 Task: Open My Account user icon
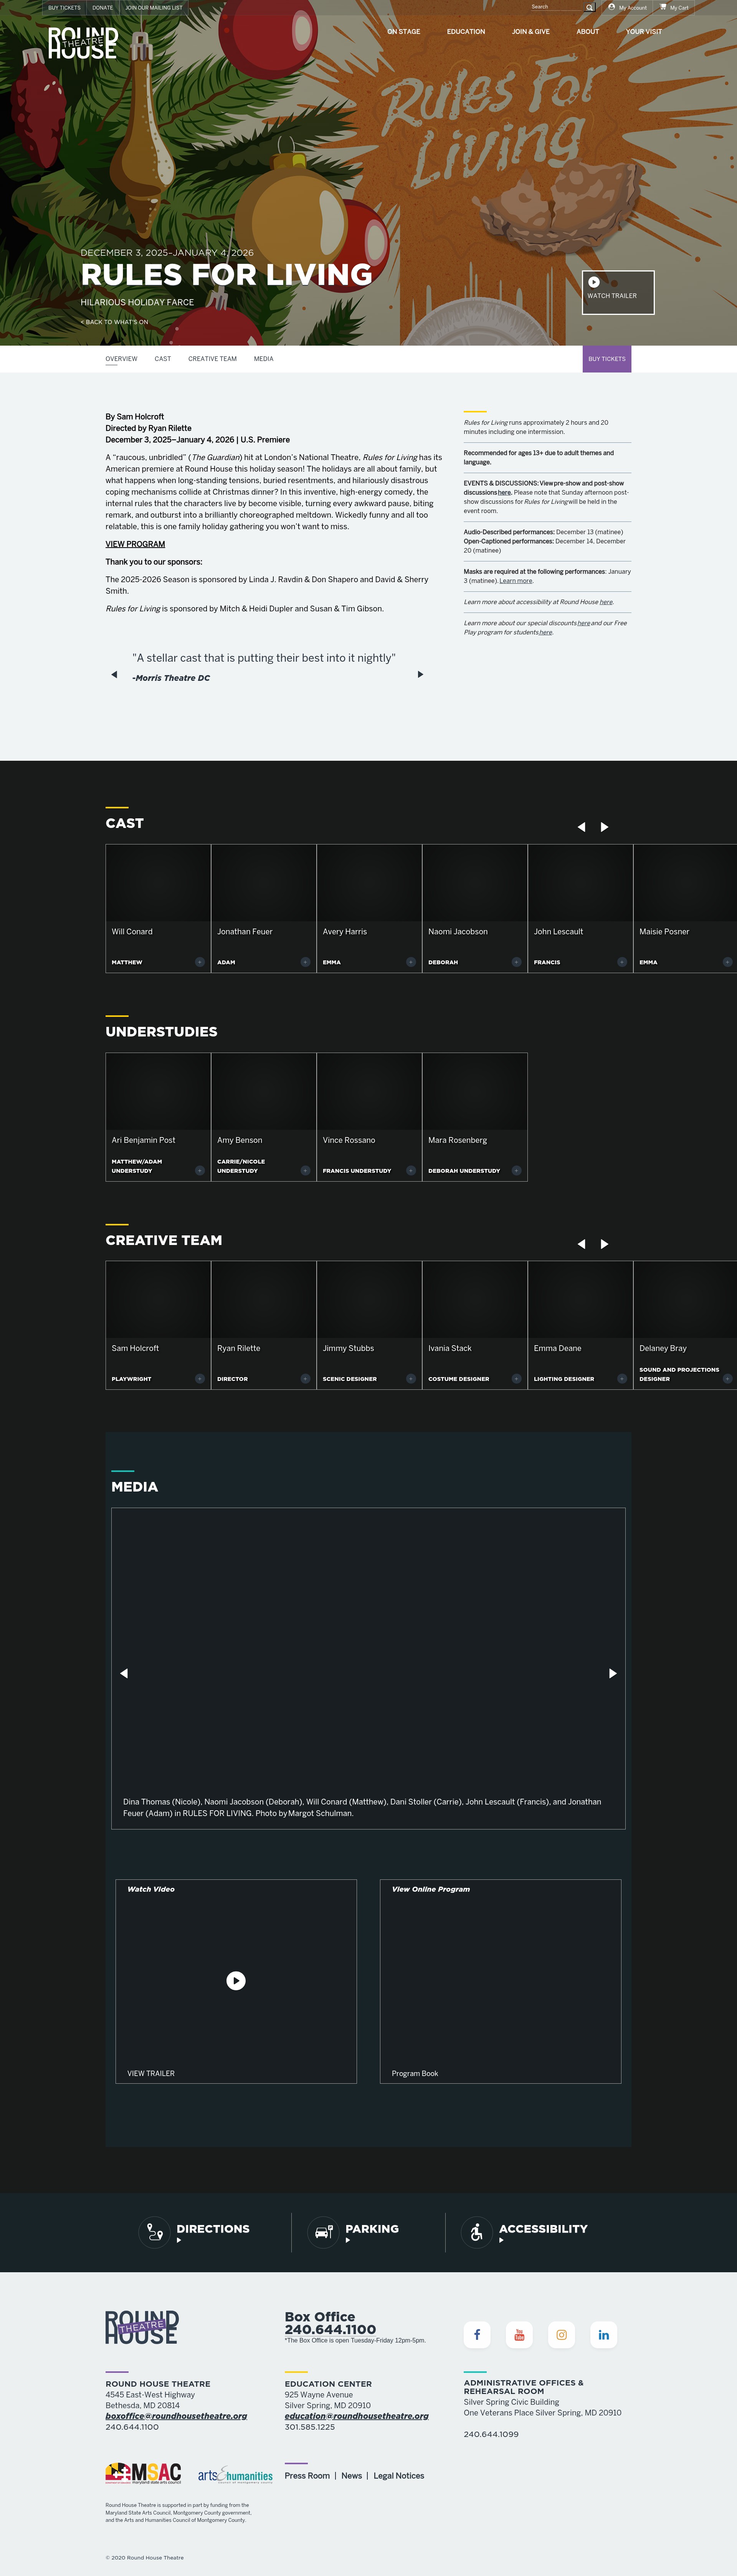(612, 7)
